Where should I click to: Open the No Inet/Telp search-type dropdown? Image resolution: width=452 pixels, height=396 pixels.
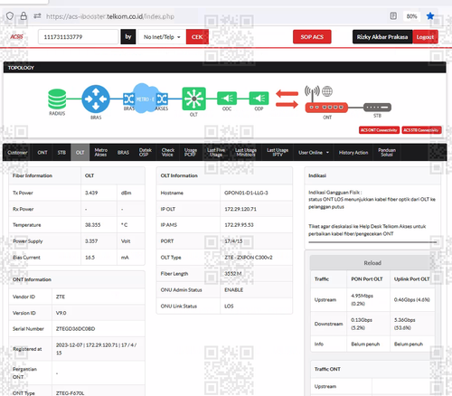tap(162, 37)
